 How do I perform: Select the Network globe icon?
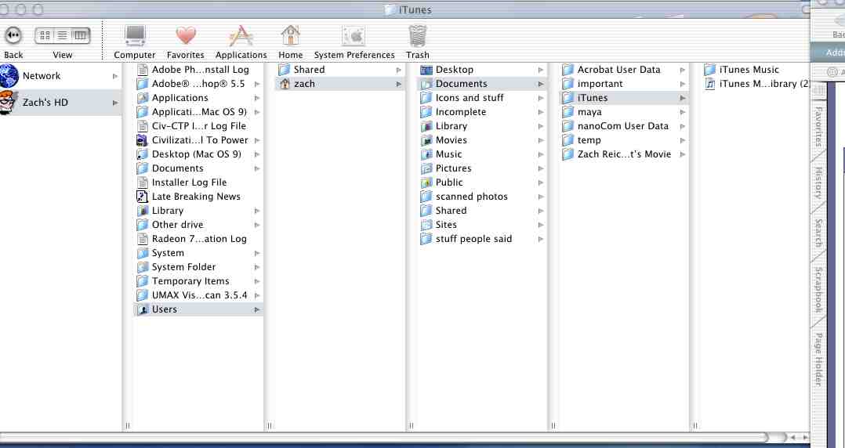pos(9,76)
